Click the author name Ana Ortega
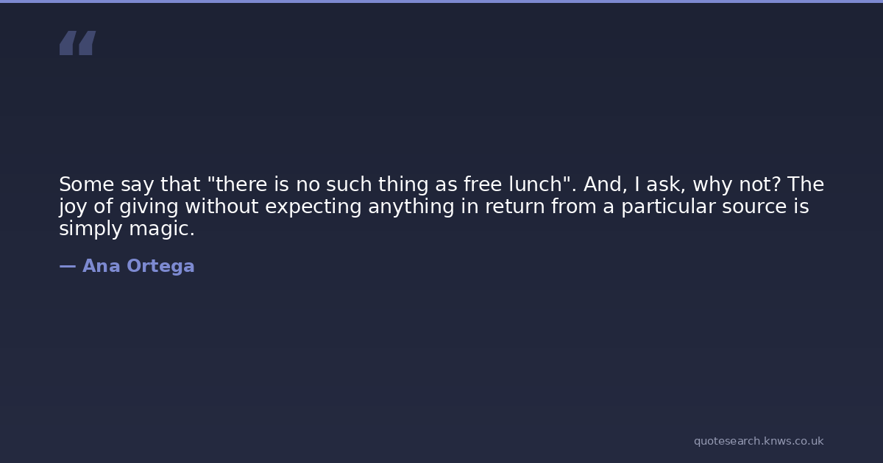This screenshot has width=883, height=463. pos(138,266)
